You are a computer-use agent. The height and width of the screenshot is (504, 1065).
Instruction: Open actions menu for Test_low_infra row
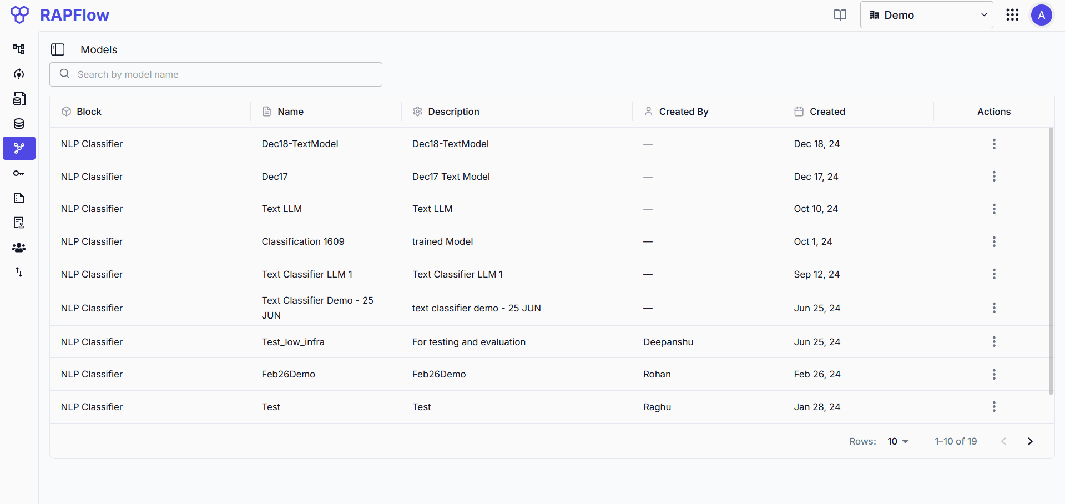pos(993,342)
